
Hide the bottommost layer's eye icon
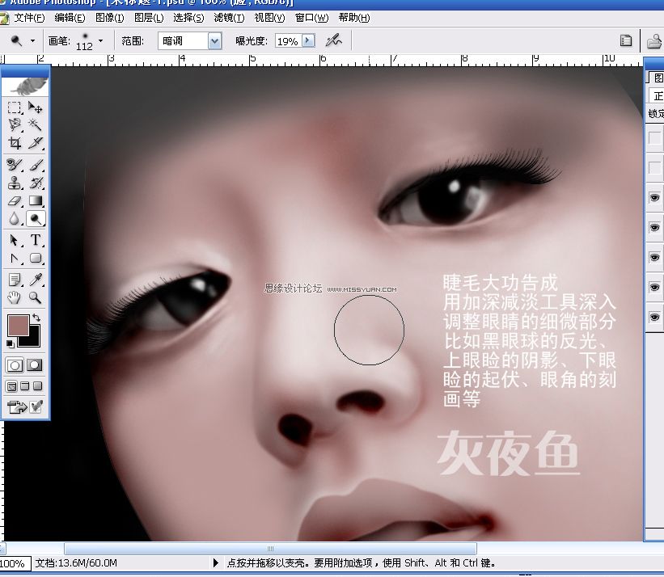click(654, 318)
